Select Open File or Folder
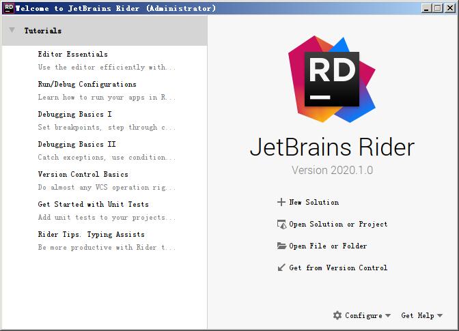Image resolution: width=459 pixels, height=331 pixels. pos(328,246)
